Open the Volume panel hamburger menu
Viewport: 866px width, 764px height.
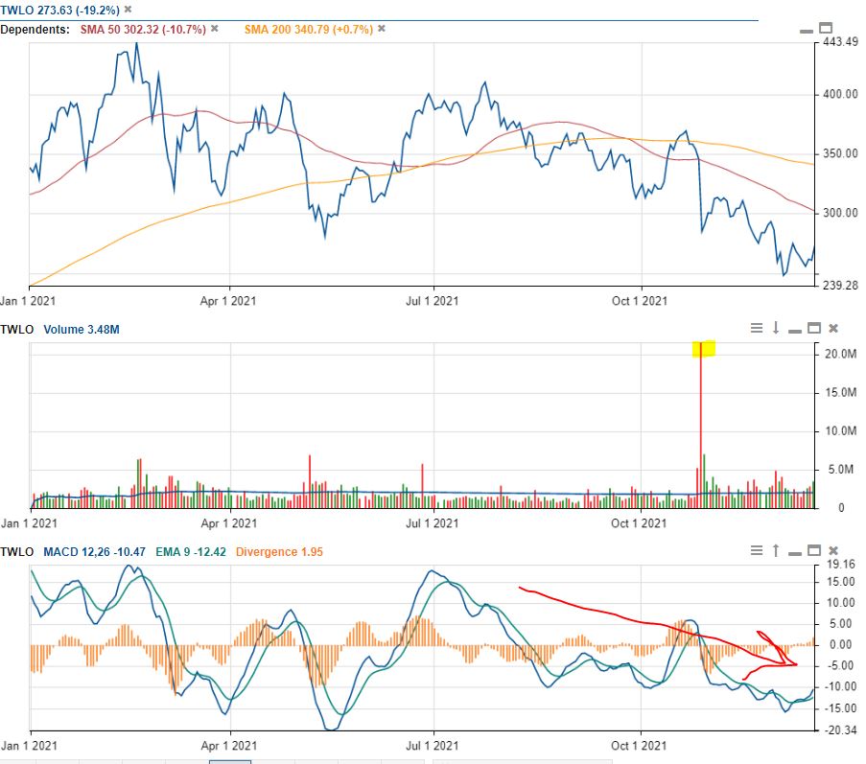(x=757, y=328)
